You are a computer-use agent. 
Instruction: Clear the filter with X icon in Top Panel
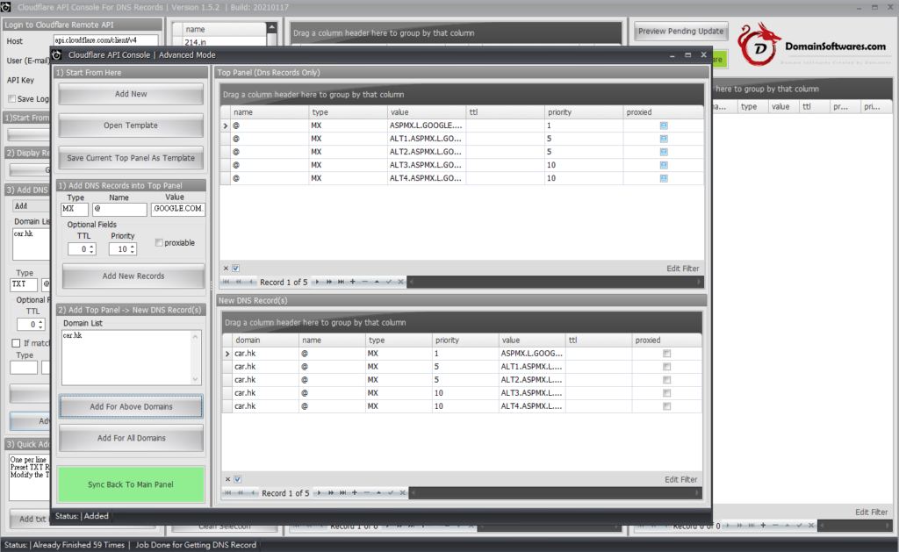tap(226, 268)
